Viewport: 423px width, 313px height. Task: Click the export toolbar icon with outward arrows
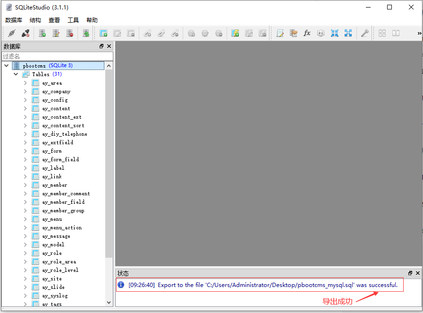coord(348,33)
